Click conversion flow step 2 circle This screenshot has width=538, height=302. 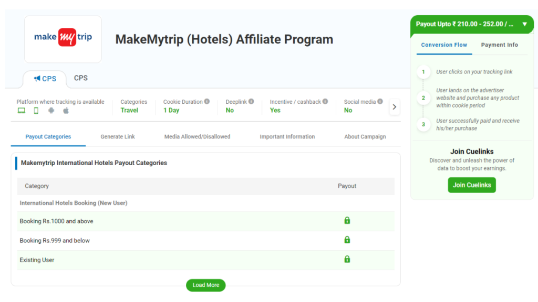coord(423,98)
